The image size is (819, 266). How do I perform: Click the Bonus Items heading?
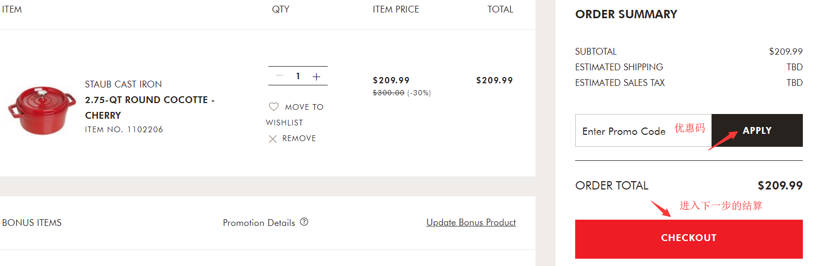32,223
